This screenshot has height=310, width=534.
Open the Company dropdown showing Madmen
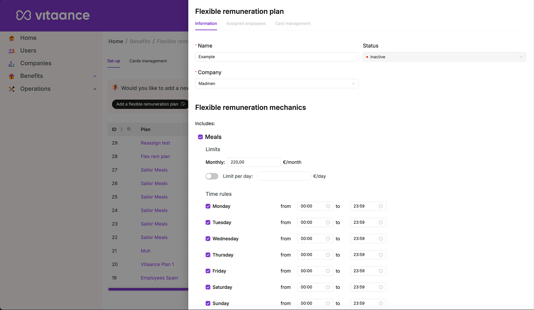pyautogui.click(x=277, y=84)
